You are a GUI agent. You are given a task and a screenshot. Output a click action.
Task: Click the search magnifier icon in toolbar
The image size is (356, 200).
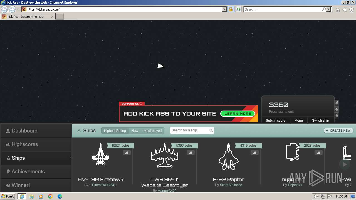coord(324,9)
